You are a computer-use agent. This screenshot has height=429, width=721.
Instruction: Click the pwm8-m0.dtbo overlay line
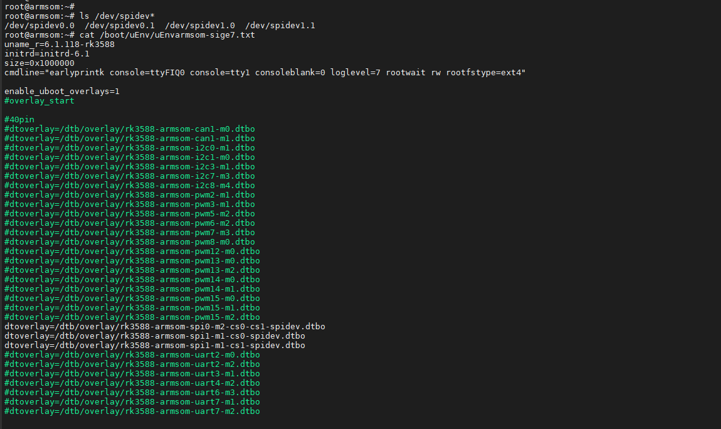point(130,242)
